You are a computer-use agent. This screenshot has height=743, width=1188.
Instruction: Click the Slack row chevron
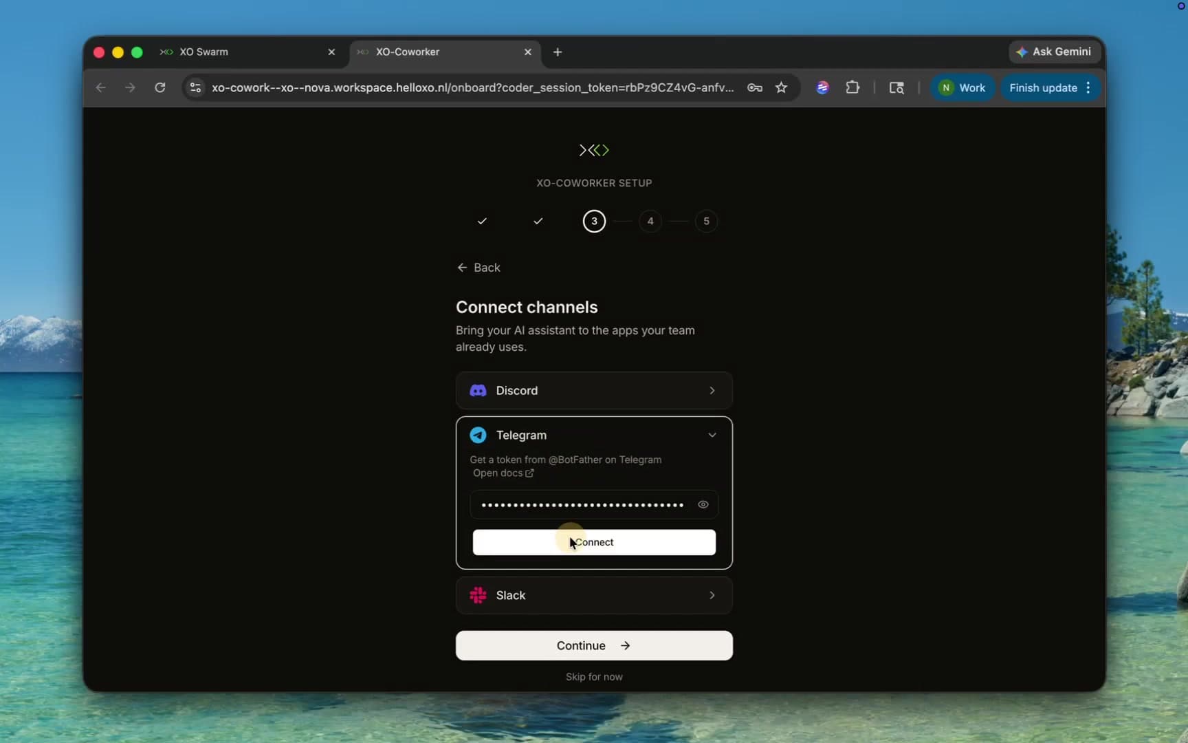[712, 595]
